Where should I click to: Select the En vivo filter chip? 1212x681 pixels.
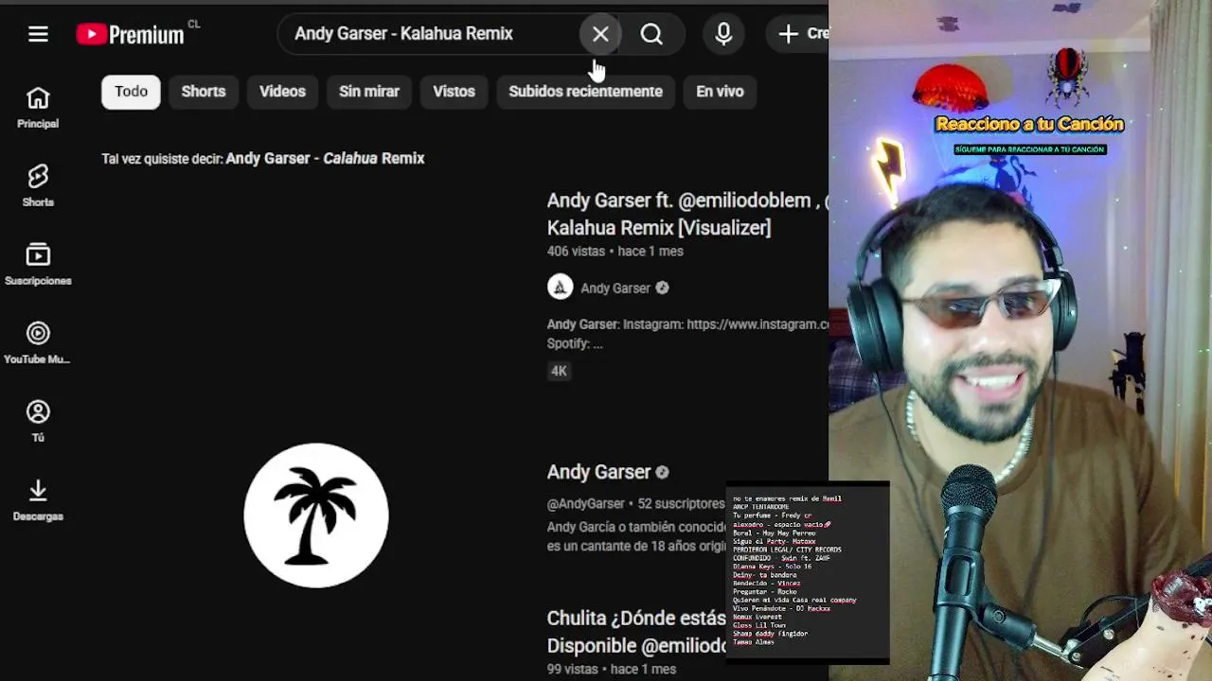click(x=720, y=92)
